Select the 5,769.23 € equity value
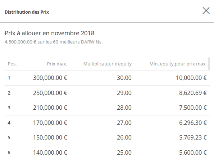The width and height of the screenshot is (214, 164). 193,137
